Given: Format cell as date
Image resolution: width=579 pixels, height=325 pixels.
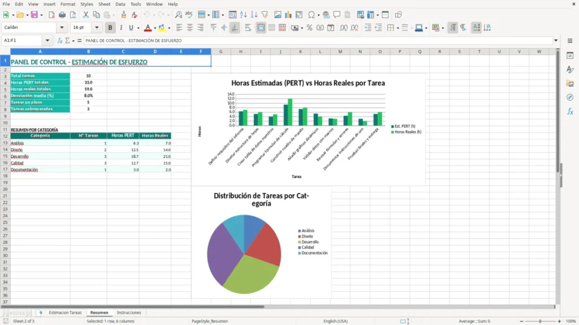Looking at the screenshot, I should [x=331, y=28].
